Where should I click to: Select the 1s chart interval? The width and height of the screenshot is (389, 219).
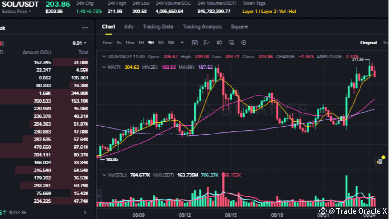click(x=119, y=43)
